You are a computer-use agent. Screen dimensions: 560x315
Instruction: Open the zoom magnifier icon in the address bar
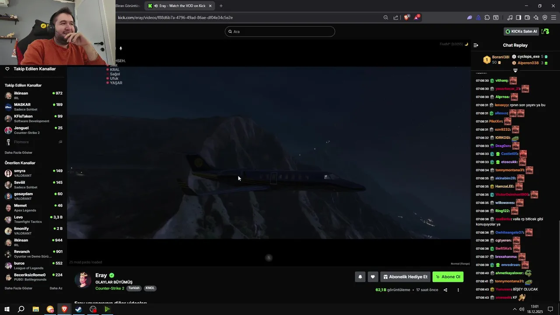coord(385,17)
